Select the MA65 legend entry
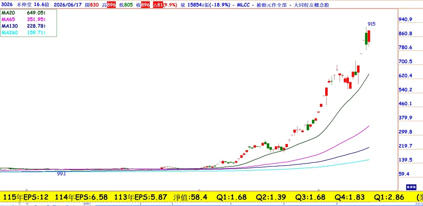423x206 pixels. [x=7, y=19]
